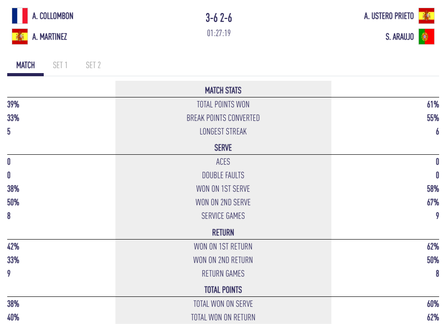Select the MATCH STATS section header
This screenshot has height=328, width=445.
click(223, 90)
